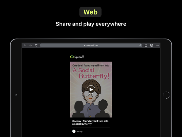
Task: Open the share sheet icon
Action: click(146, 45)
